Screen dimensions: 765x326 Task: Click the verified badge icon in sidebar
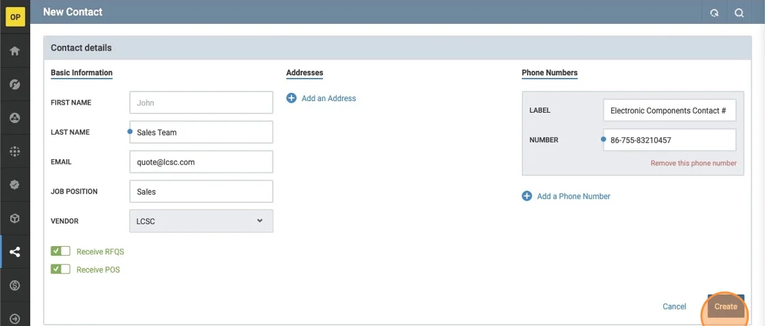(15, 185)
